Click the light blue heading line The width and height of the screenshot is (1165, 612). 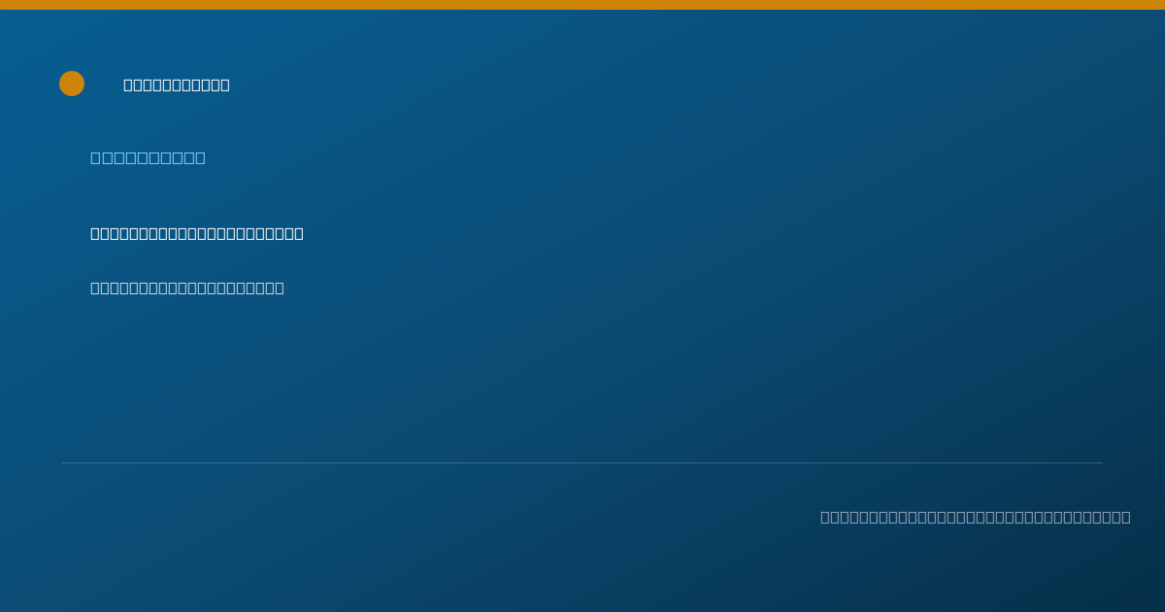tap(148, 157)
